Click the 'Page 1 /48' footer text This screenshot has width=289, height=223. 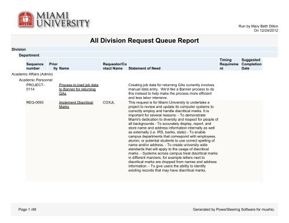tap(27, 209)
